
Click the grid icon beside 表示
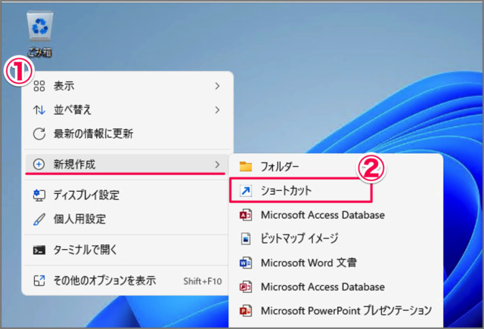39,86
